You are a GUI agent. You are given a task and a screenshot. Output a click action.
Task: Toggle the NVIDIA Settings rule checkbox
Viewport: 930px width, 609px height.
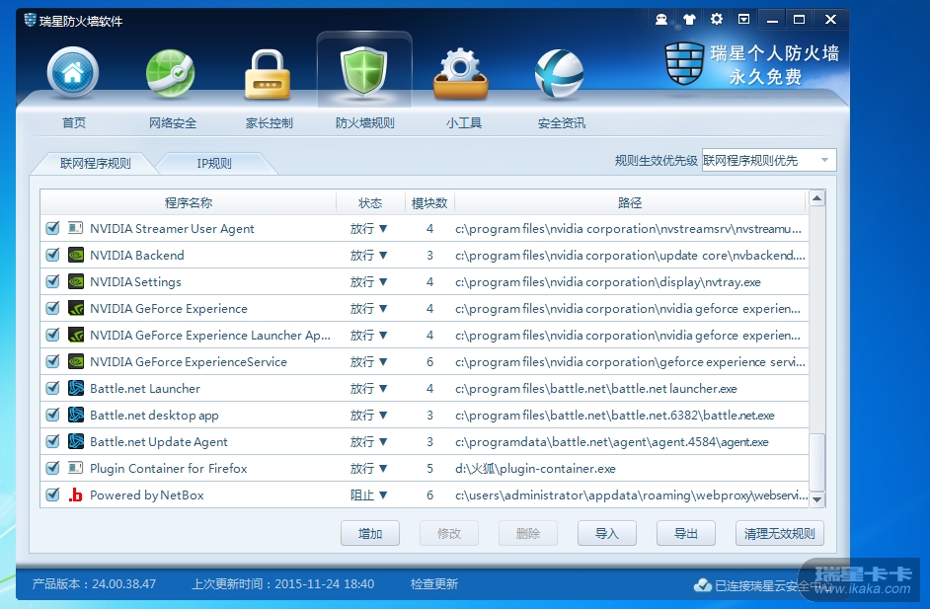coord(52,281)
